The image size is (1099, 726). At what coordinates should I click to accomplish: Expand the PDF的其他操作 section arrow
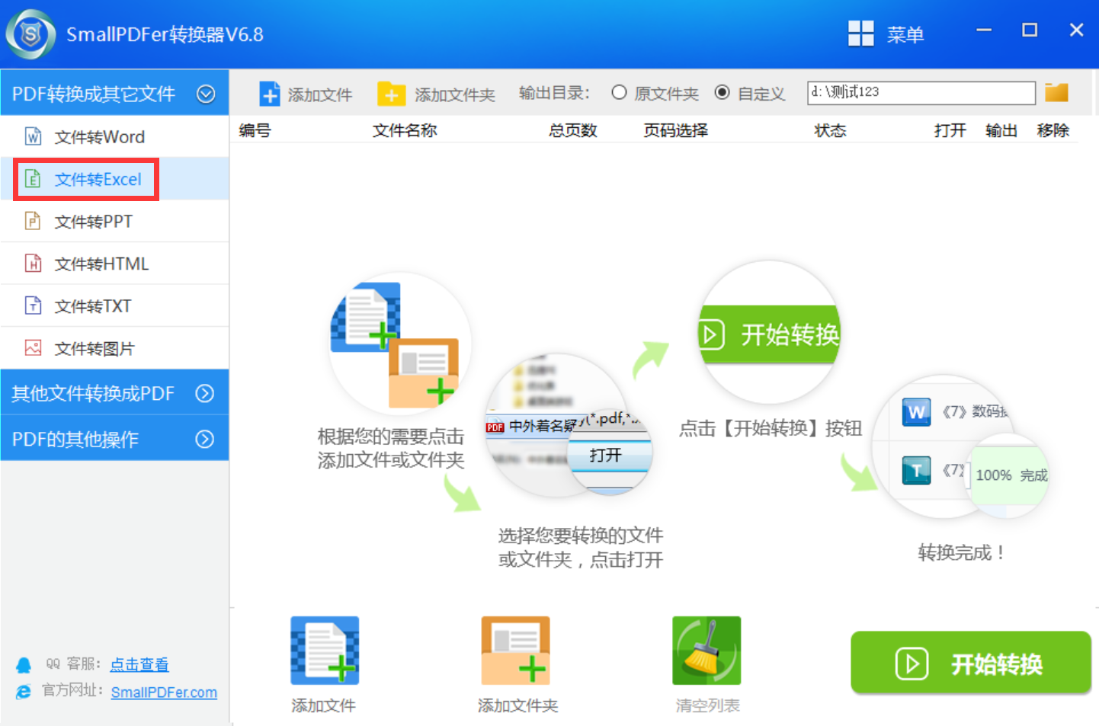[205, 439]
